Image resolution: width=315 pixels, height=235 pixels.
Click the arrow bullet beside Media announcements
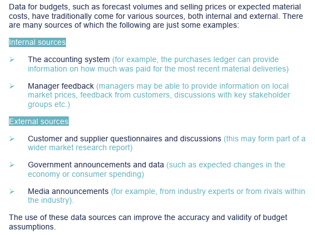12,191
